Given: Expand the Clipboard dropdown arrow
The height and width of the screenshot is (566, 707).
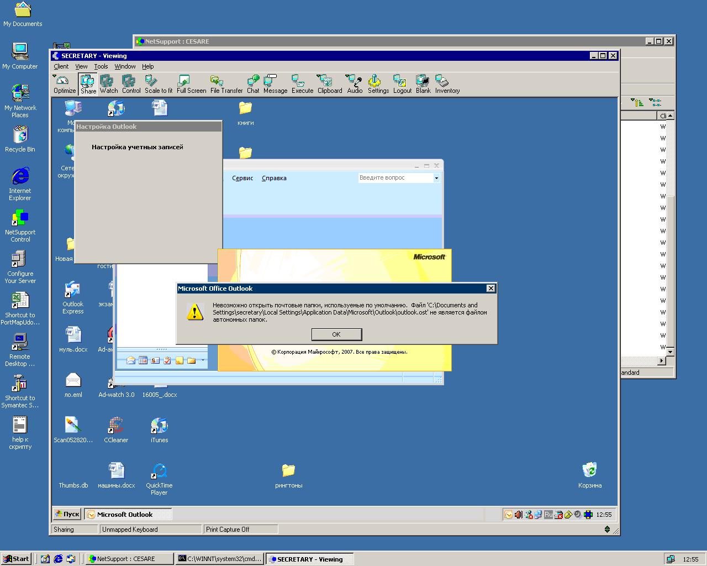Looking at the screenshot, I should 319,76.
